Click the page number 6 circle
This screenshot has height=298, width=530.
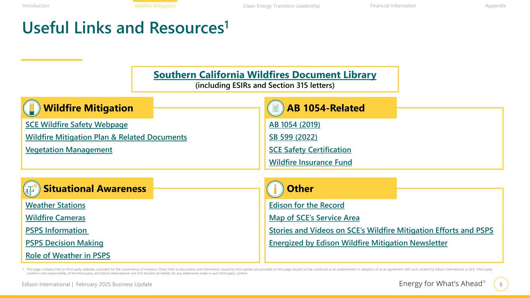501,284
